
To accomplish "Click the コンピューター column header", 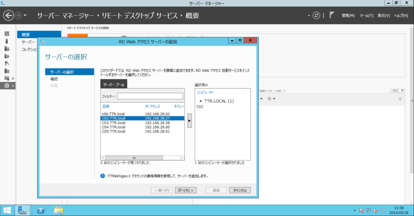I will point(205,92).
